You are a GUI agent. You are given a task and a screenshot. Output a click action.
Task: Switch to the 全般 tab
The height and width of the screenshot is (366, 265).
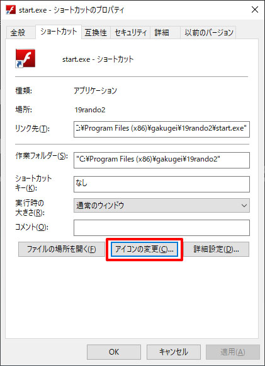[18, 32]
